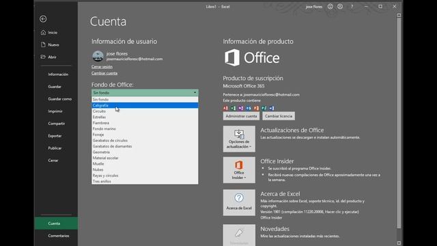Click the Inicio home icon
Viewport: 437px width, 246px height.
[x=43, y=32]
